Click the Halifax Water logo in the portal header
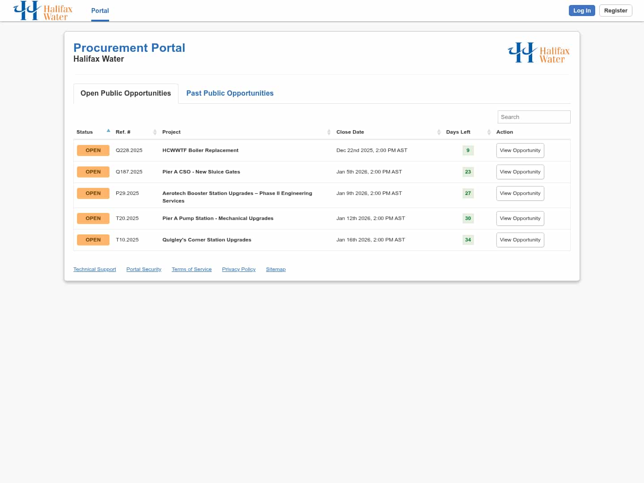The image size is (644, 483). click(x=538, y=53)
